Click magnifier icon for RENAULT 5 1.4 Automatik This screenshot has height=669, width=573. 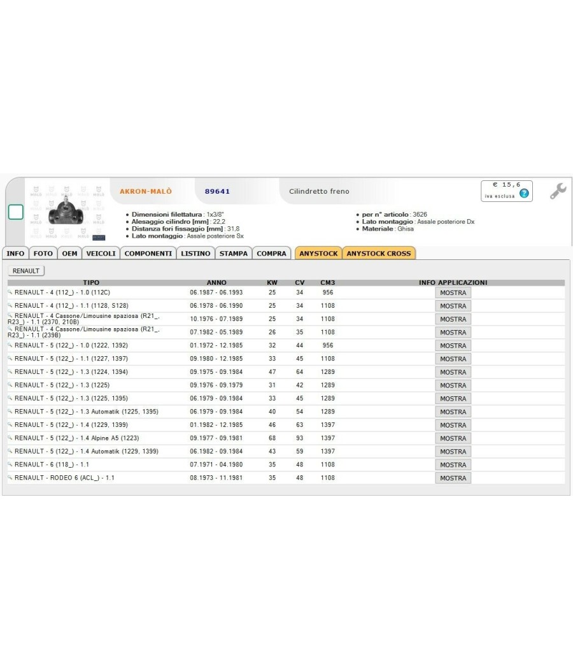tap(10, 451)
